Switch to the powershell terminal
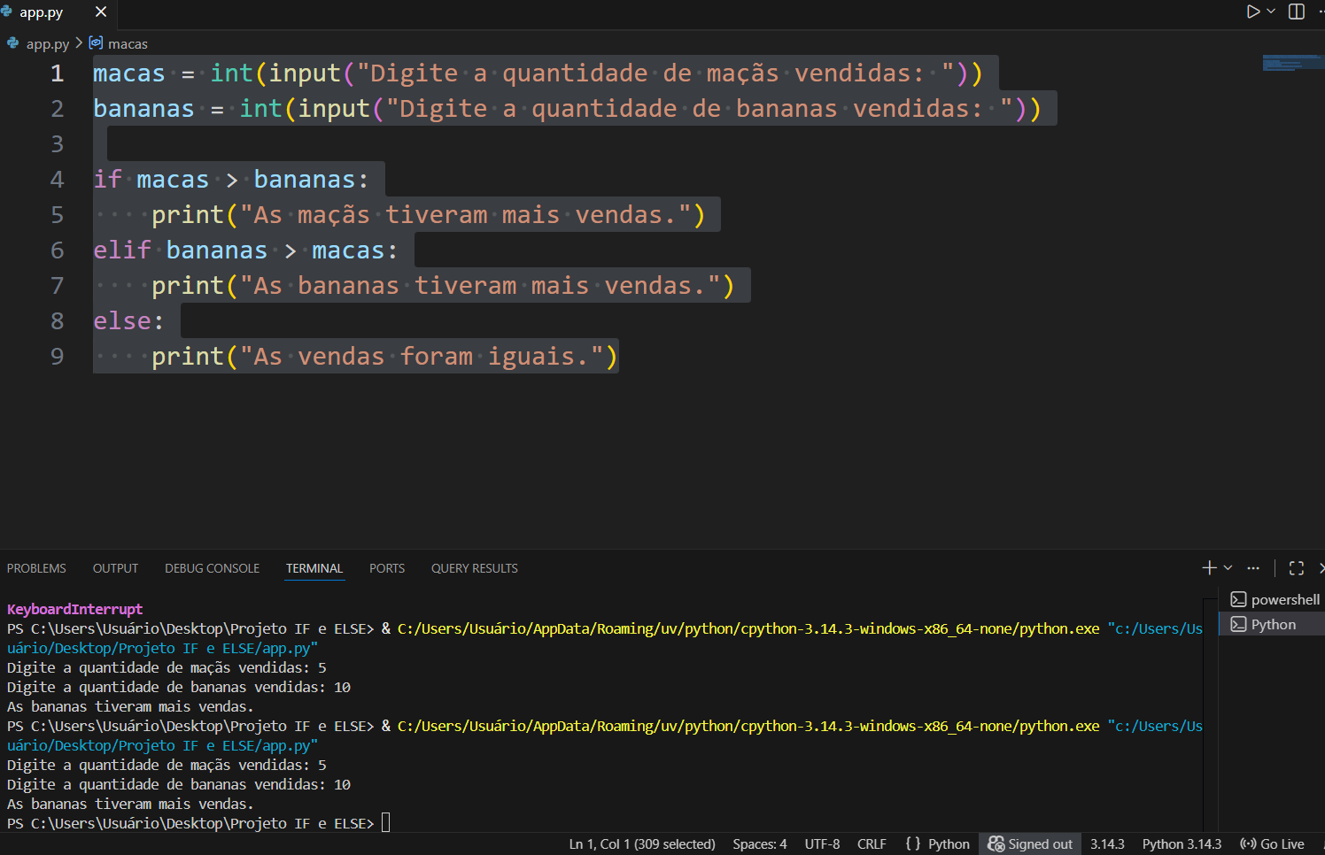Screen dimensions: 1325x855 (1275, 599)
